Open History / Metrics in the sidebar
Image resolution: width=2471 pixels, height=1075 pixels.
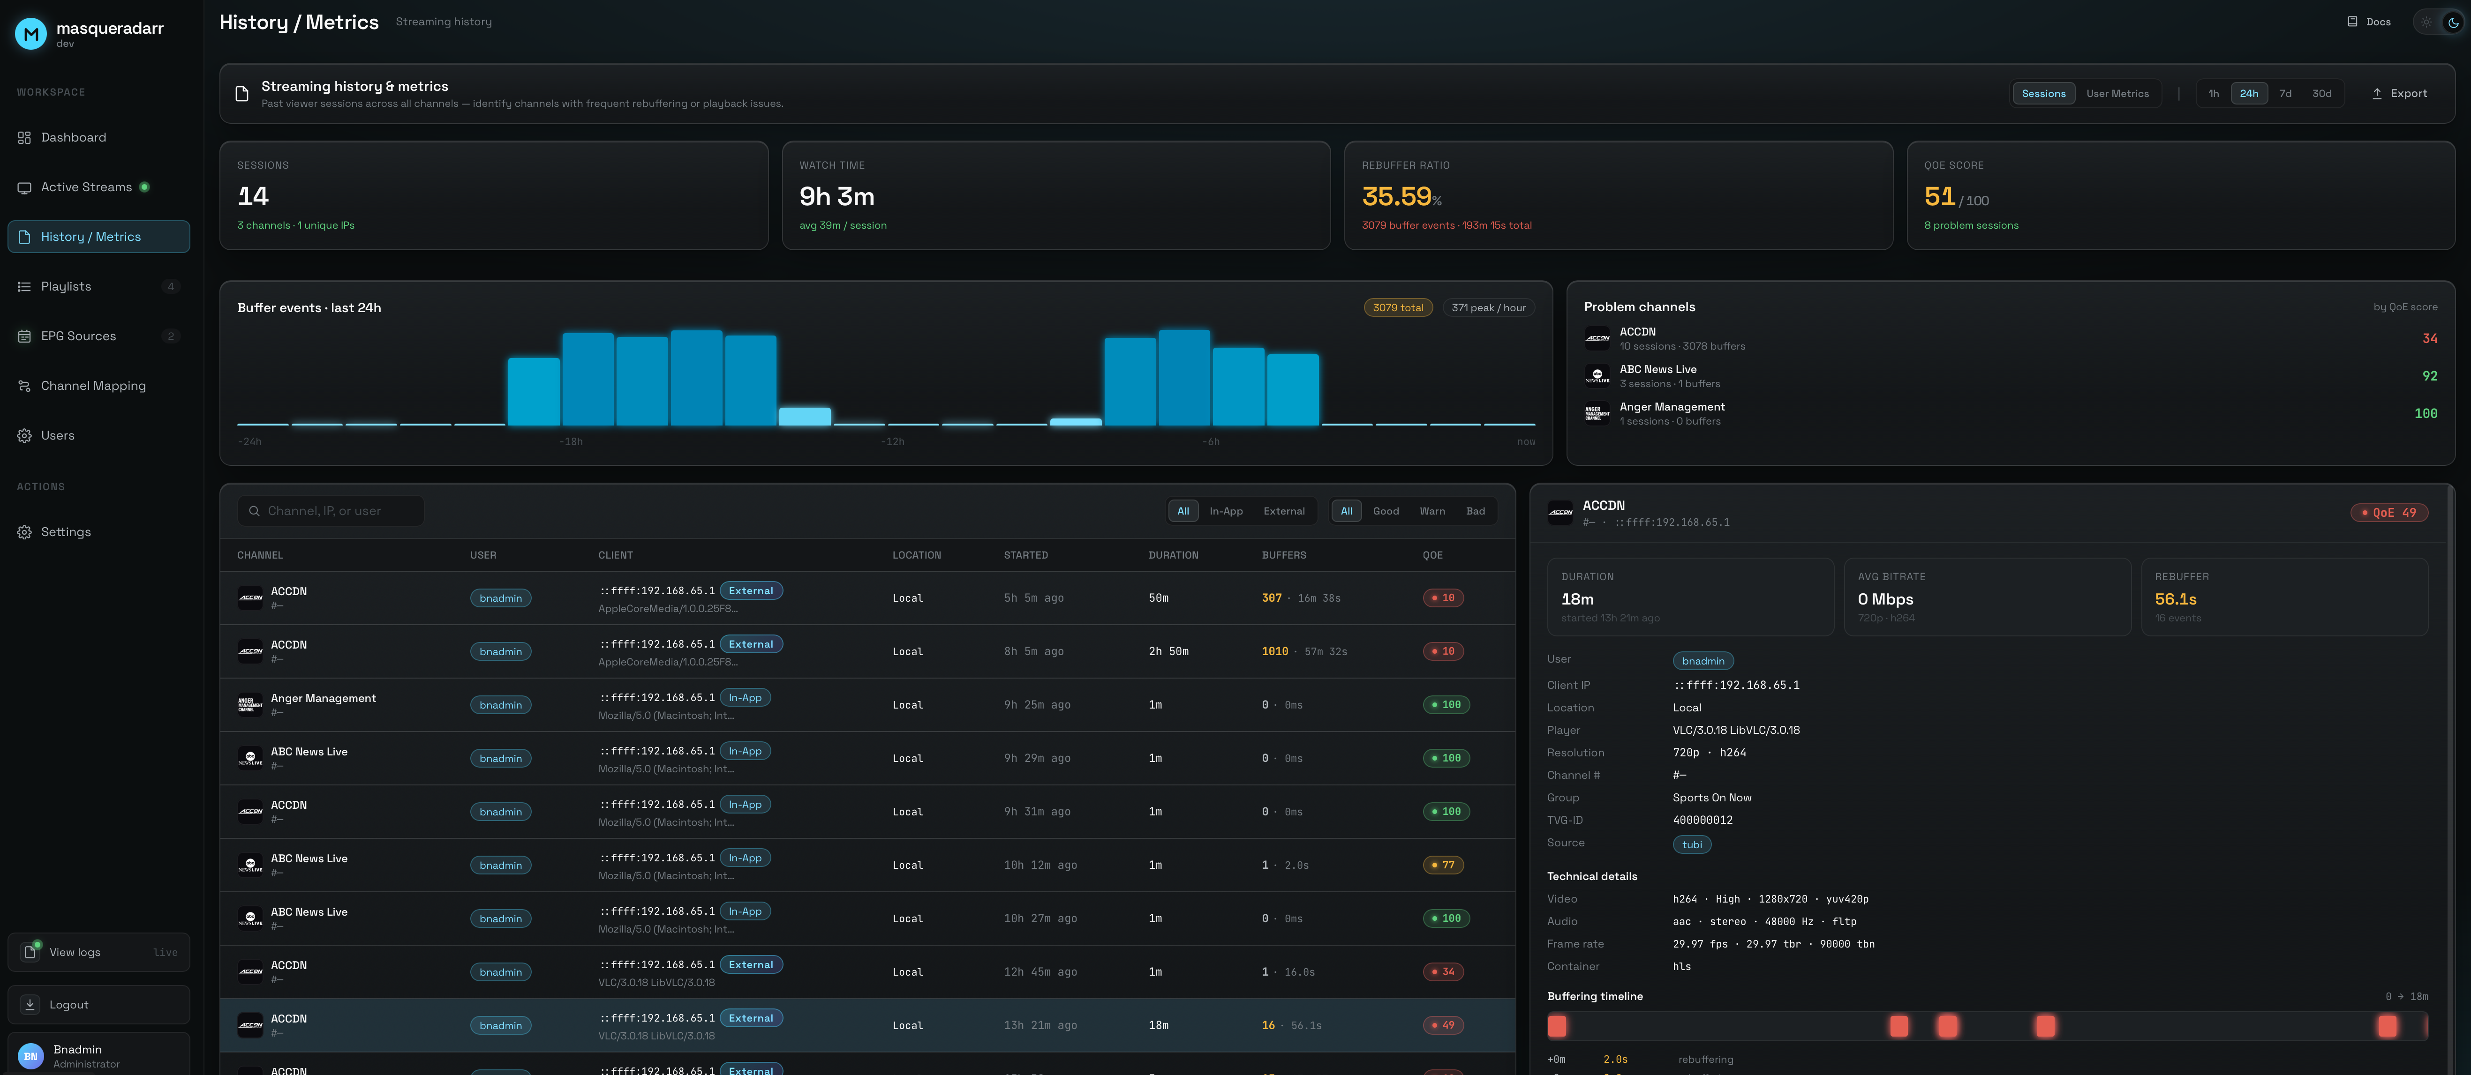99,237
